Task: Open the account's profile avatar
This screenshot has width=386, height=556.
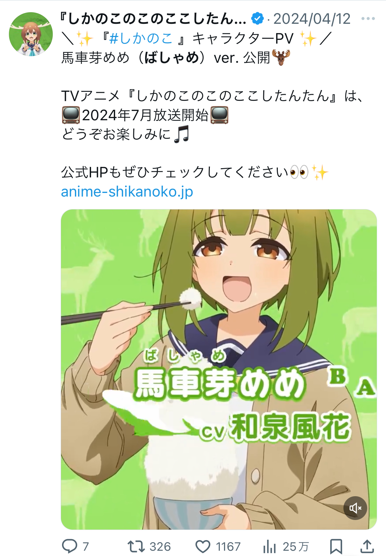Action: point(31,34)
